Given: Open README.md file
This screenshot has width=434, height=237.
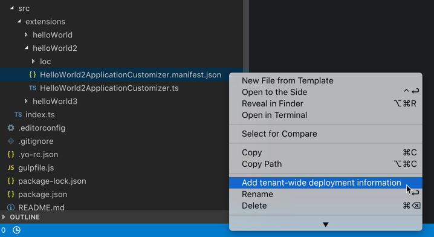Looking at the screenshot, I should (x=41, y=207).
